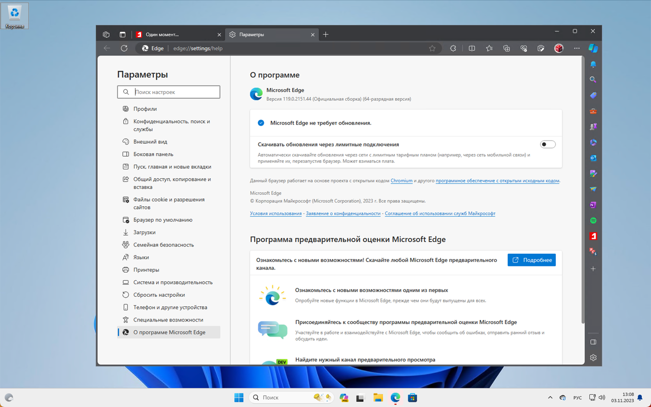The image size is (651, 407).
Task: Add this page to favorites with the star
Action: (x=432, y=48)
